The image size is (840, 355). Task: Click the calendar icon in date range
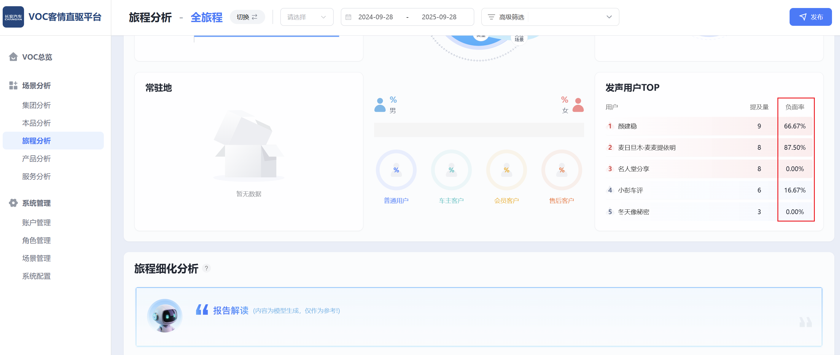point(348,17)
